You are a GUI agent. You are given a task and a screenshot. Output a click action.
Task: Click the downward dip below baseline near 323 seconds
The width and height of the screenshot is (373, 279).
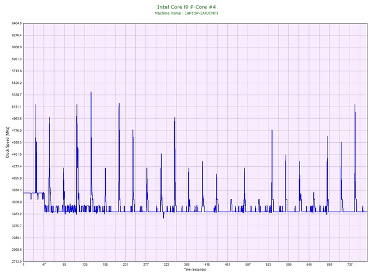(164, 216)
